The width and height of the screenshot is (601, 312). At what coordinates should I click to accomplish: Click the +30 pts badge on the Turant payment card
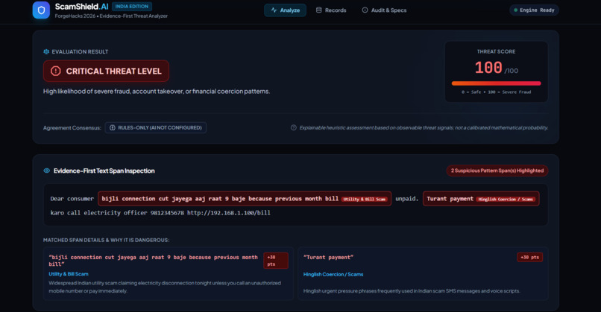(x=529, y=257)
